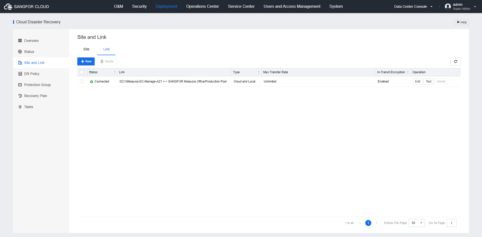The width and height of the screenshot is (482, 237).
Task: Select page 1 in pagination
Action: (x=368, y=223)
